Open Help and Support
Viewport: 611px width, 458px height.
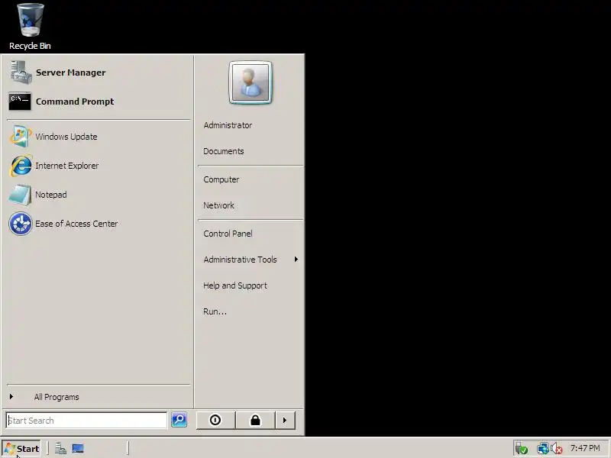point(235,285)
